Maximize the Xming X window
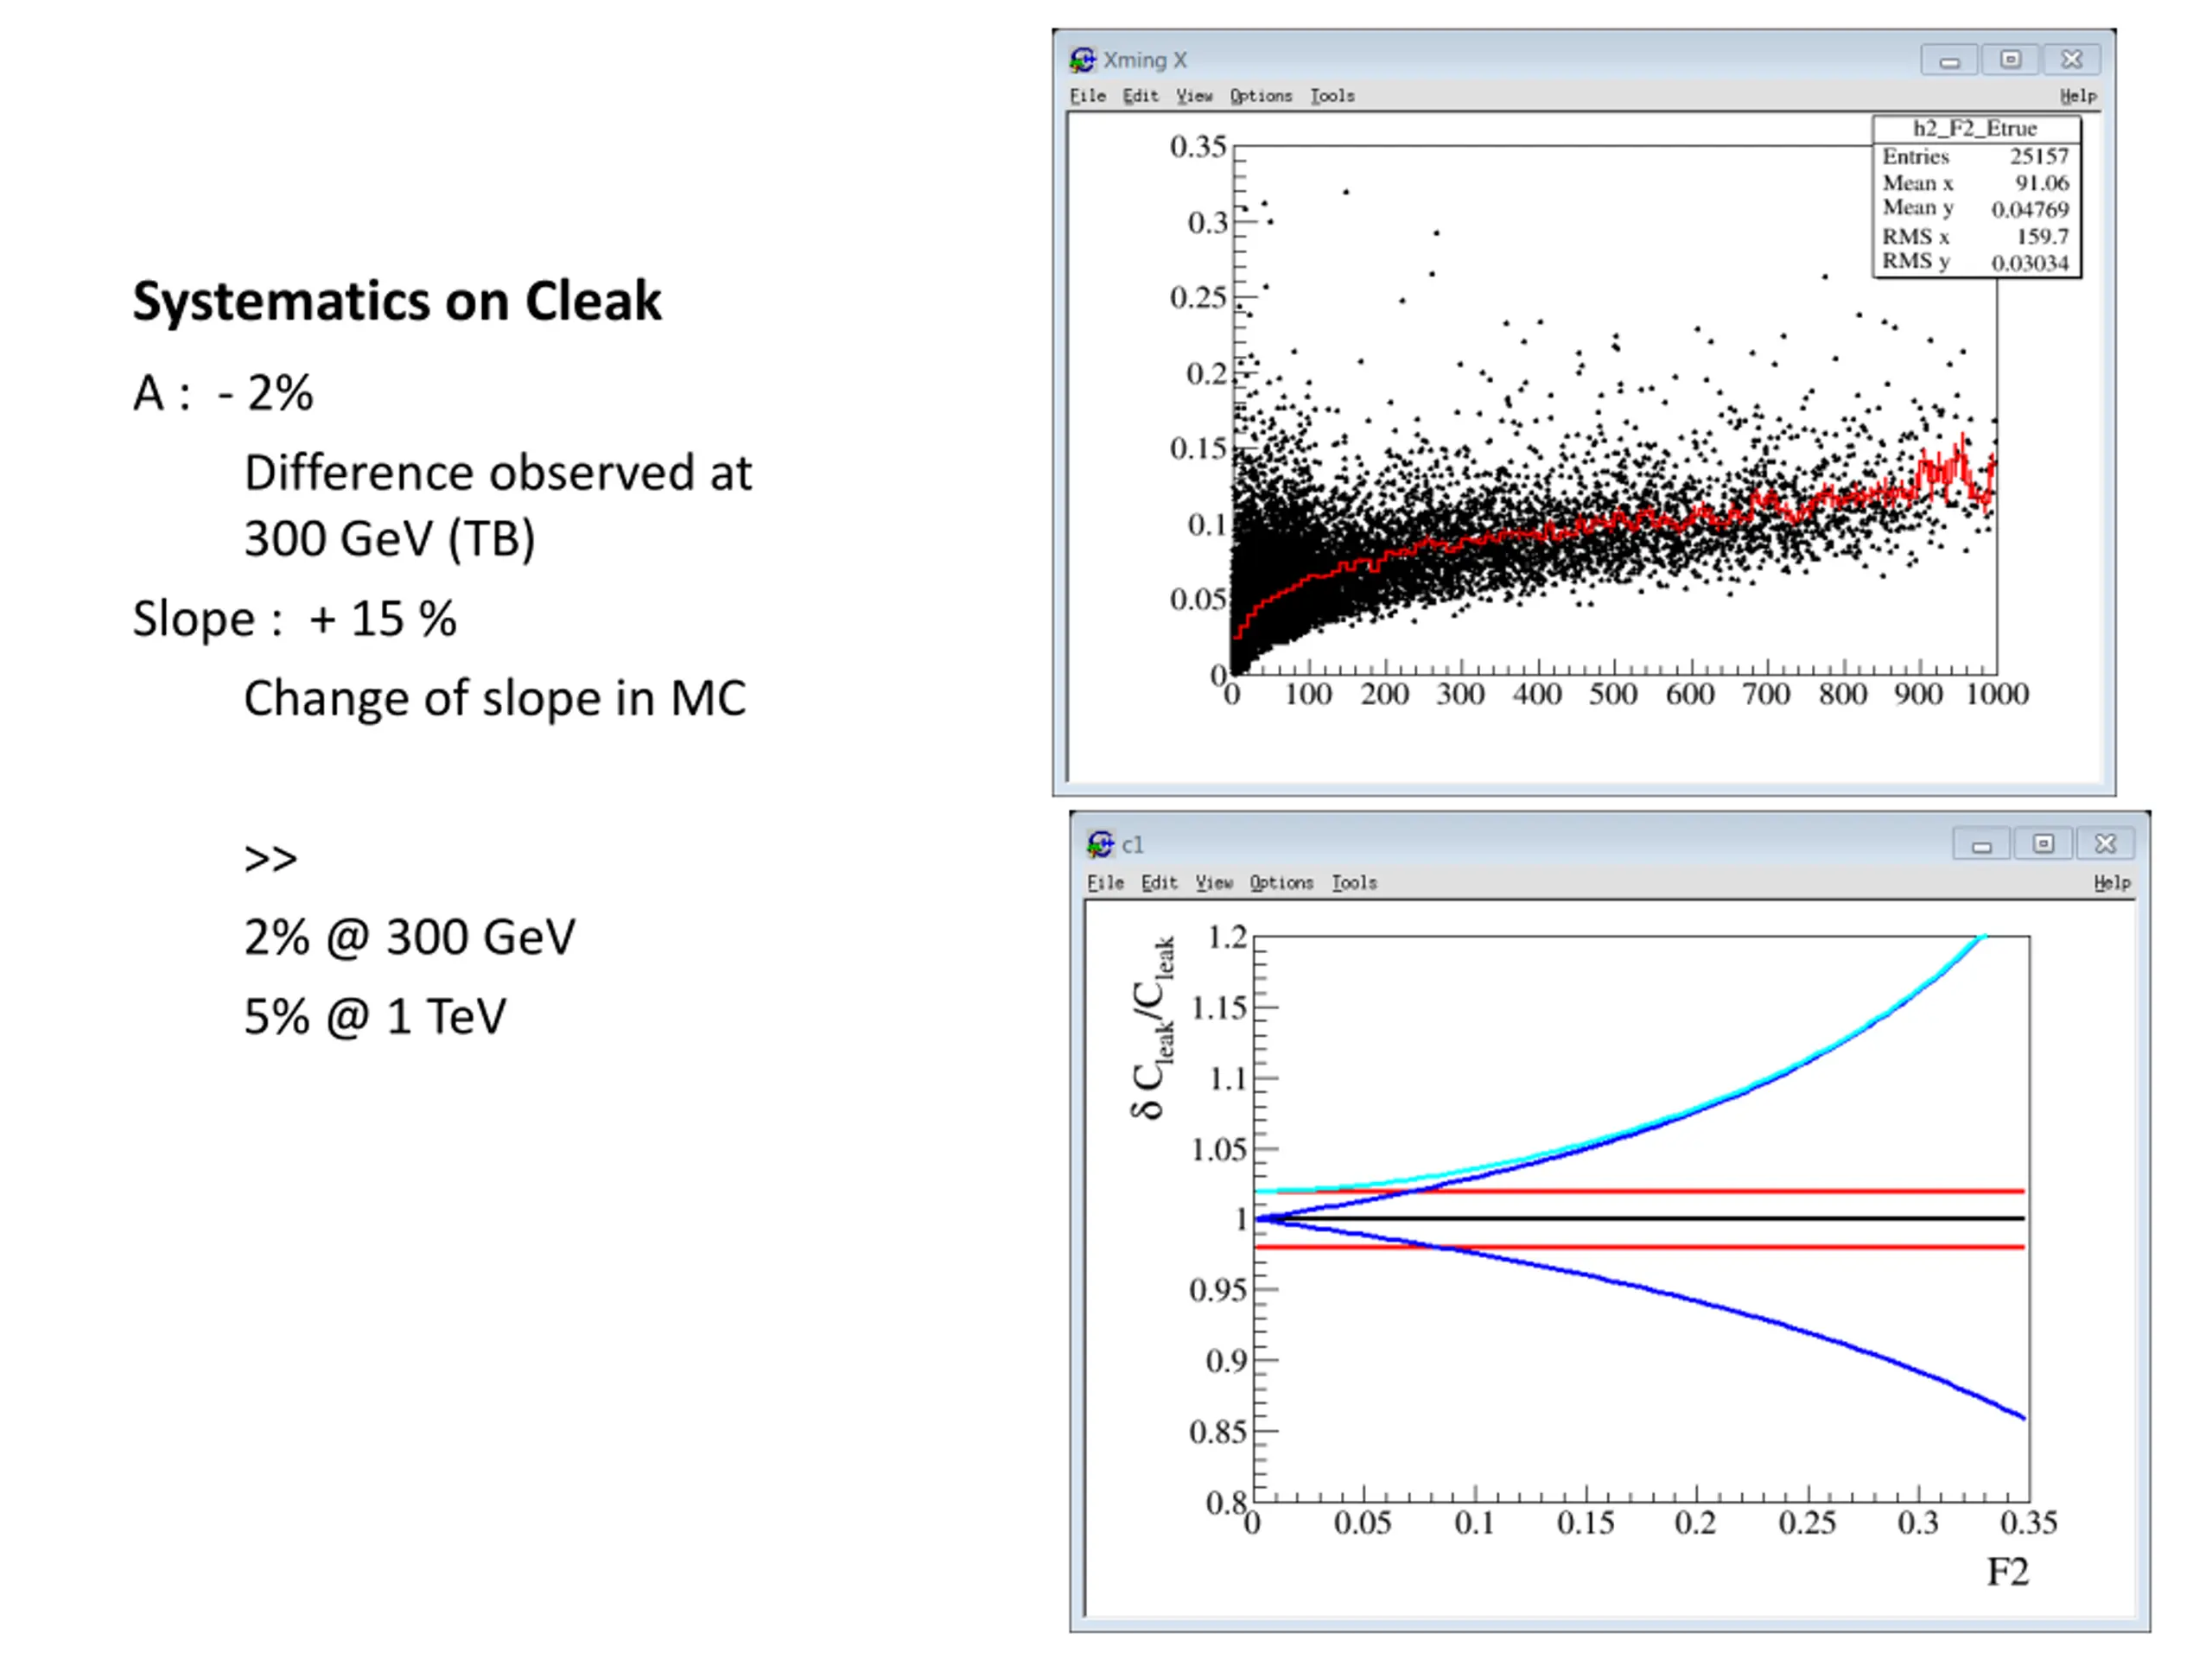 coord(2010,60)
